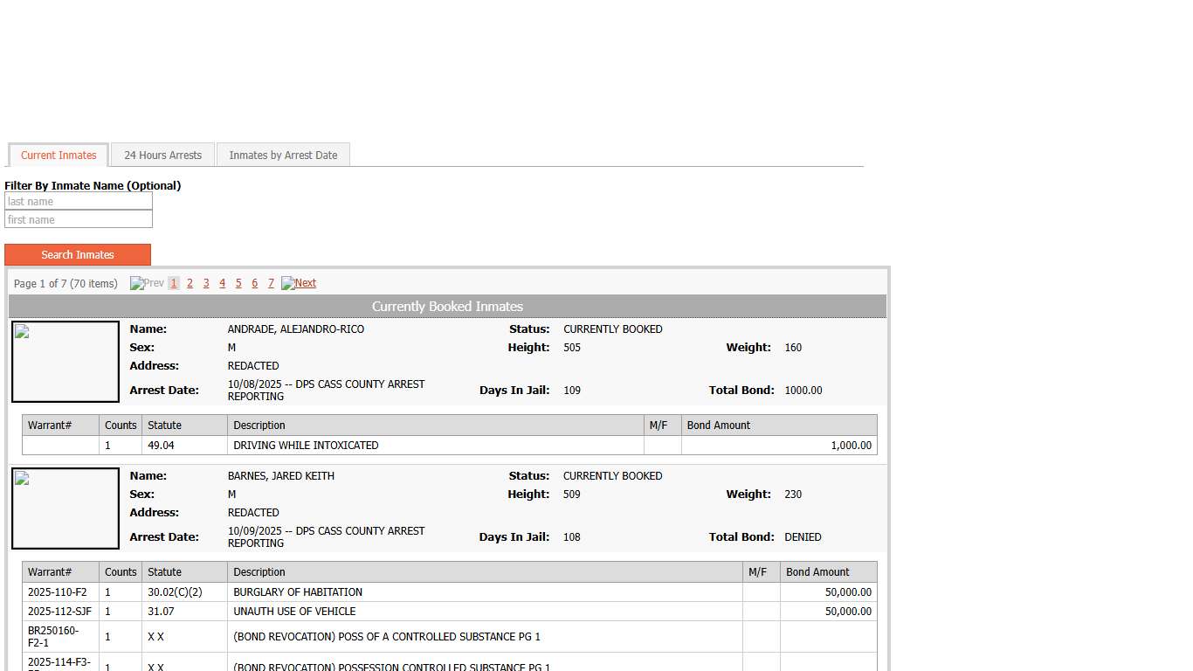Open the 24 Hours Arrests tab

click(x=162, y=156)
